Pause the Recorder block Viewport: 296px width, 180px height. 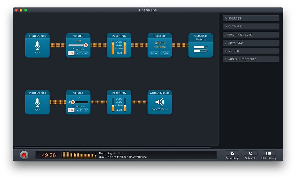pyautogui.click(x=154, y=53)
